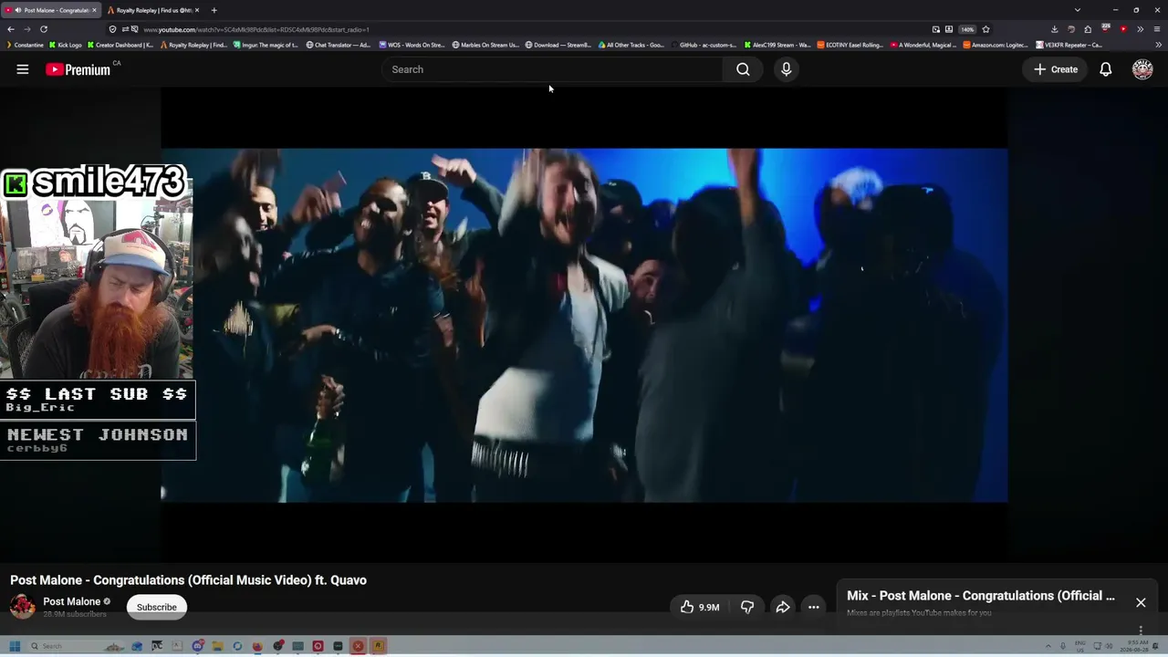
Task: Open the browser downloads panel
Action: 1055,29
